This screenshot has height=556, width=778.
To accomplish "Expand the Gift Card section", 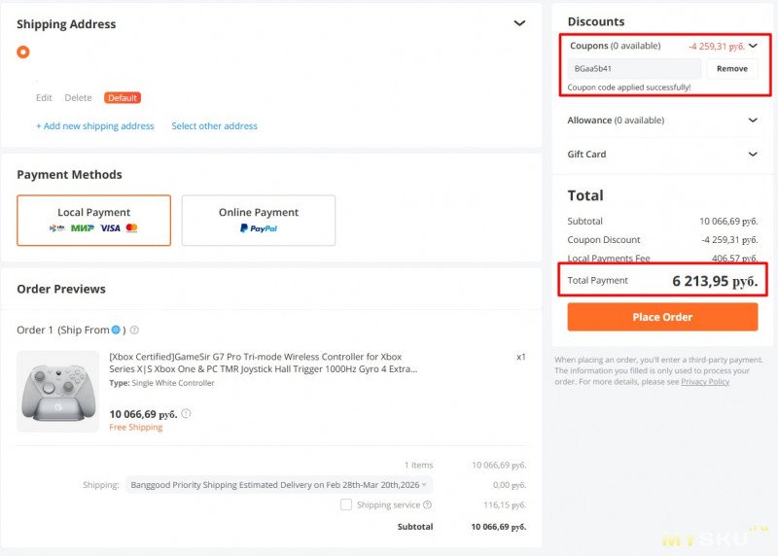I will 753,155.
